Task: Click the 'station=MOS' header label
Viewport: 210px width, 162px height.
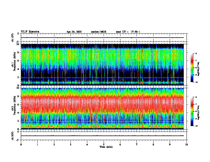Action: (x=99, y=32)
